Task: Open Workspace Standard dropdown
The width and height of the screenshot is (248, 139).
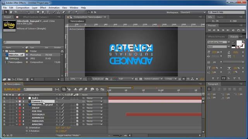Action: [x=193, y=12]
